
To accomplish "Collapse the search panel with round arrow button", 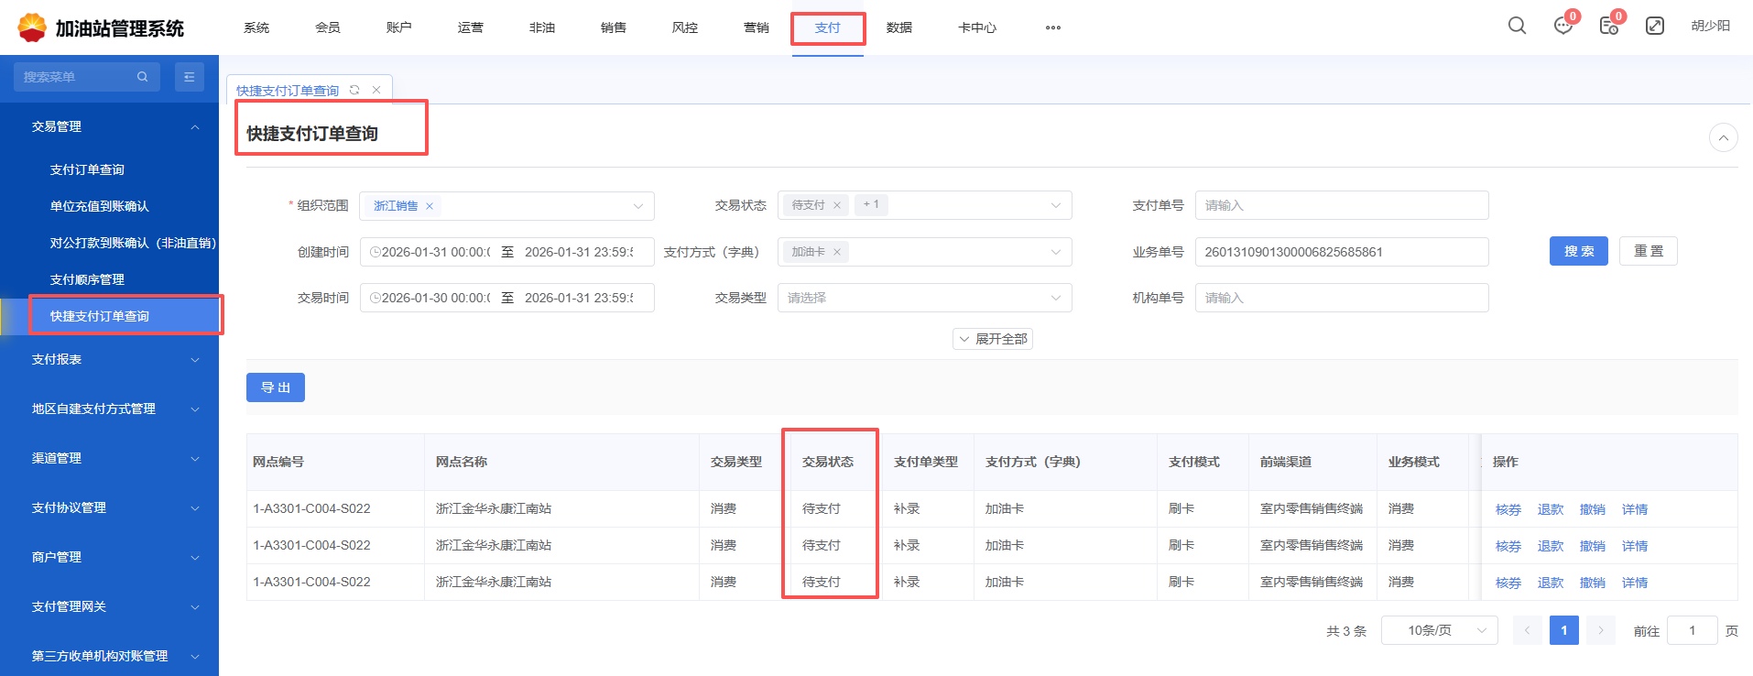I will [x=1723, y=137].
